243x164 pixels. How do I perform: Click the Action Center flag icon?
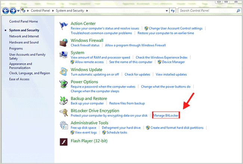tap(64, 25)
